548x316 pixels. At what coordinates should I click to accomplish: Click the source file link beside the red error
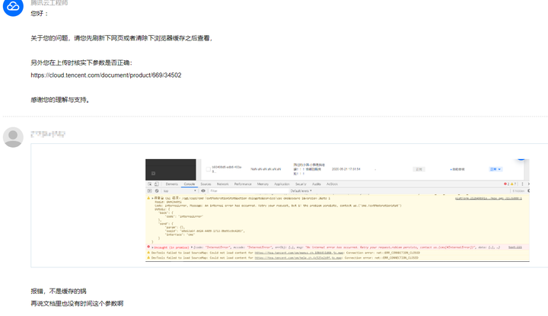(x=515, y=247)
